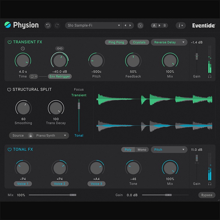Click the blue tonal waveform display
The image size is (220, 220).
point(154,126)
